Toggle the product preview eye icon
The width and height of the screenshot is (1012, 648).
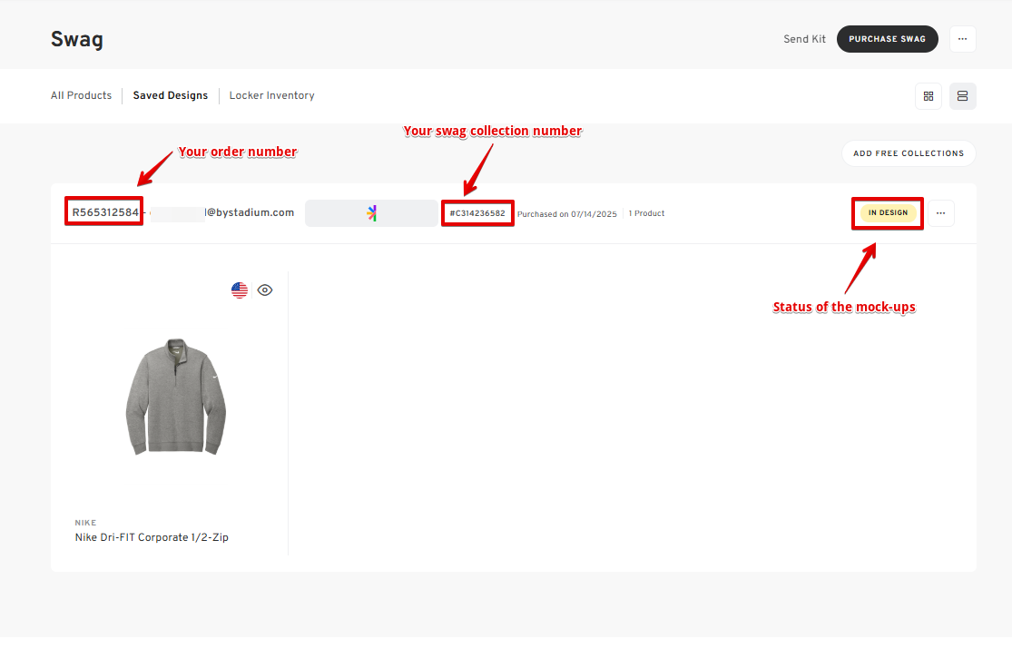tap(265, 290)
